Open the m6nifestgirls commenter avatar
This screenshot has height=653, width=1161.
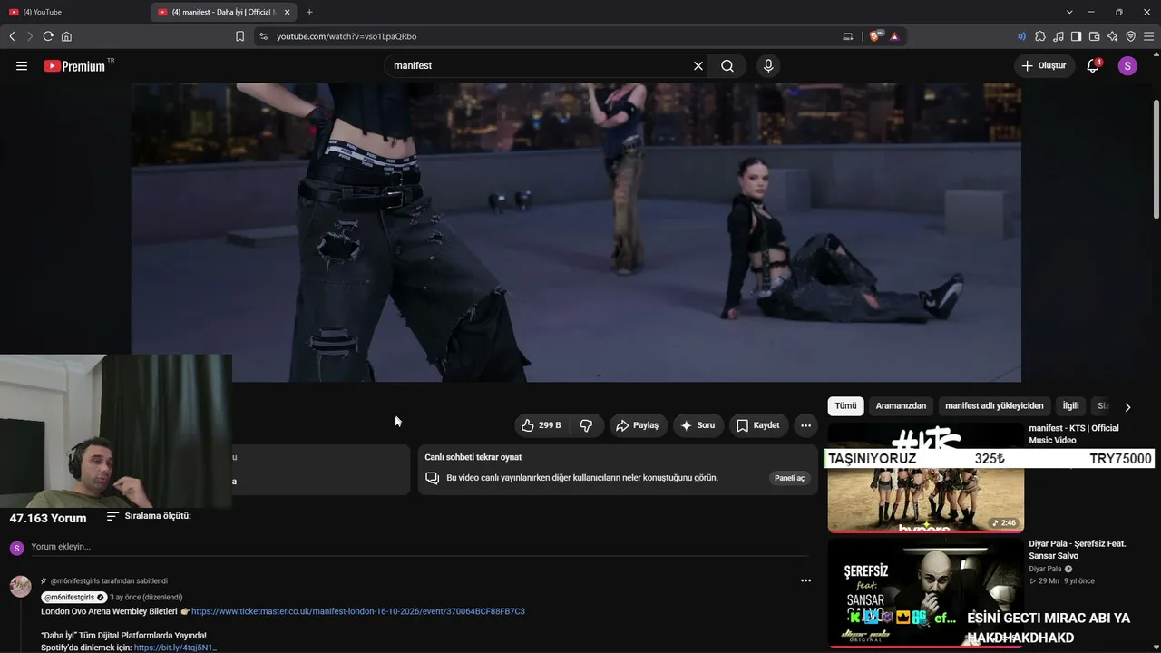coord(20,586)
